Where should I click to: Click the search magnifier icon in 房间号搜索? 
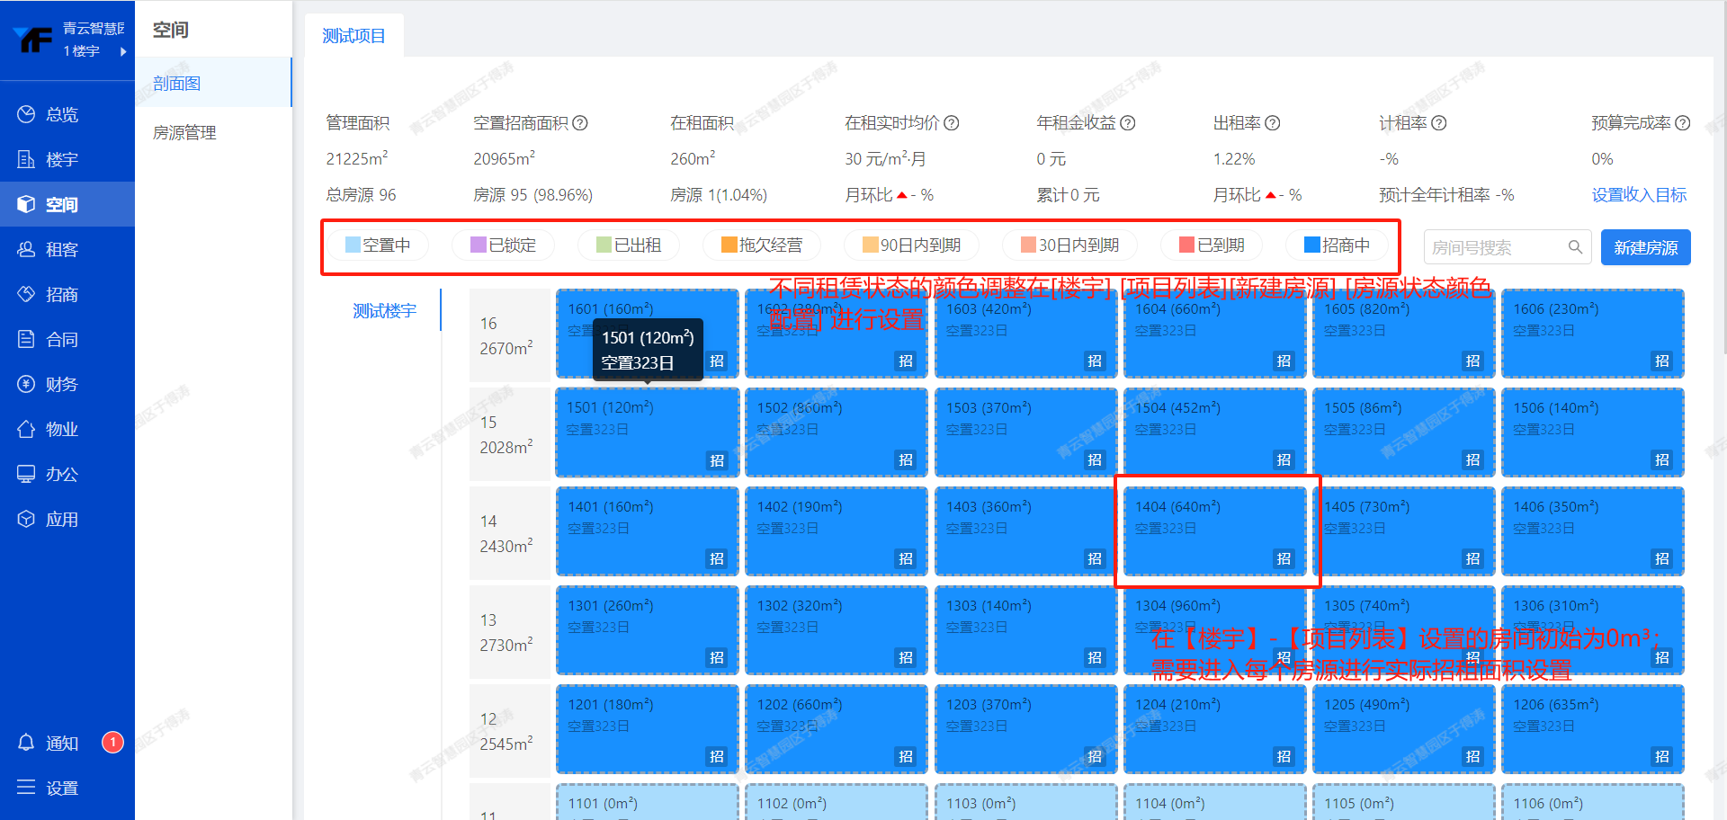coord(1575,247)
